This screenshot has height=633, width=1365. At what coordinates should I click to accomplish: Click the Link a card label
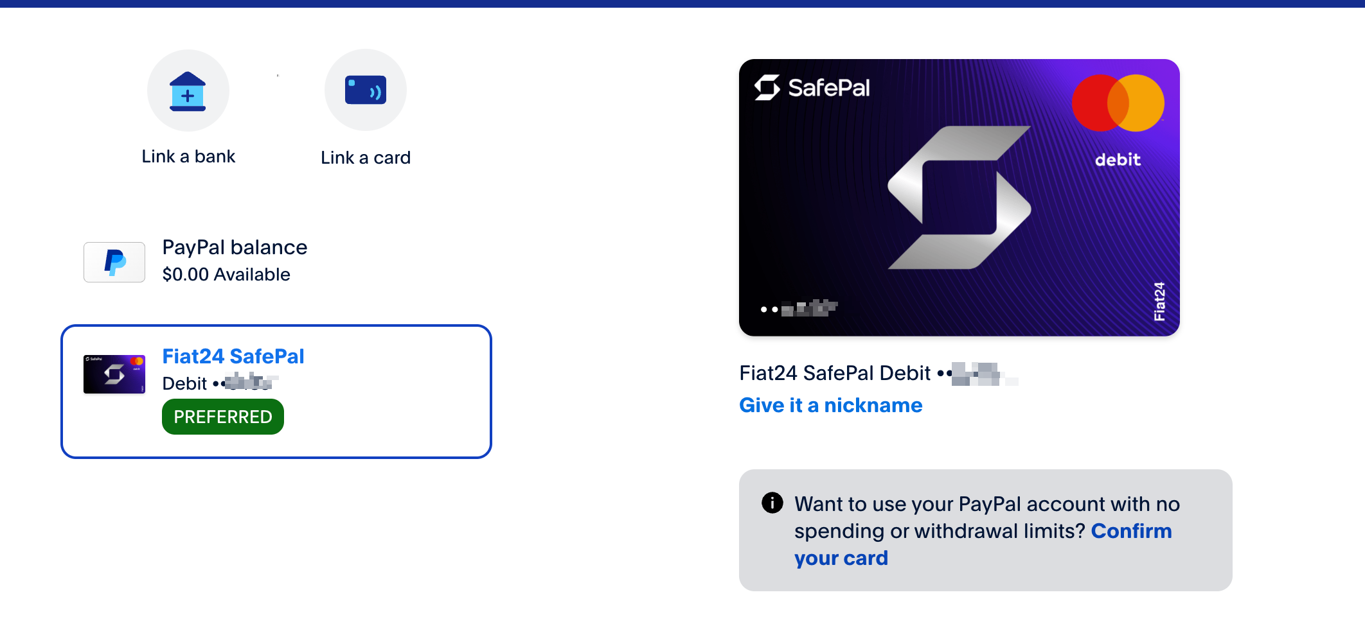pos(366,158)
